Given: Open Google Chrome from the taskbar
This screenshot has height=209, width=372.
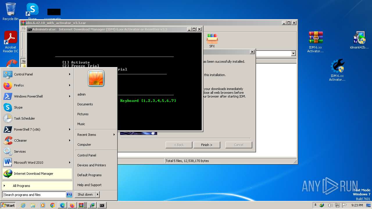Looking at the screenshot, I should click(53, 205).
